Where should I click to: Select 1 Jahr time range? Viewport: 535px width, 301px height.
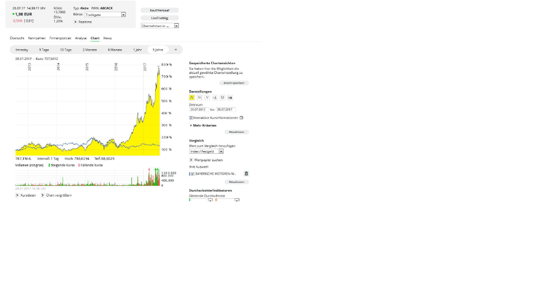point(137,50)
